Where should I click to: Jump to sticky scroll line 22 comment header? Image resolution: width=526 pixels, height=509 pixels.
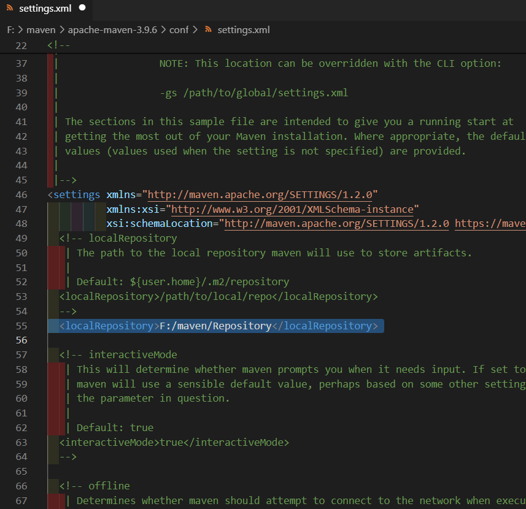point(59,46)
